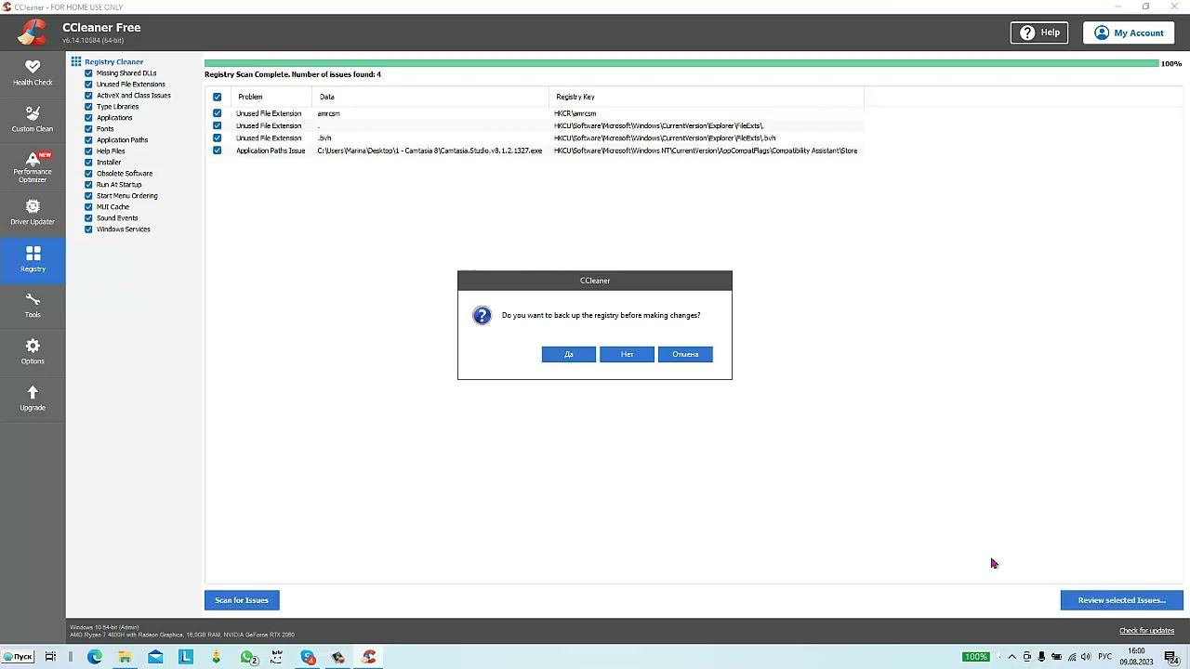1190x669 pixels.
Task: Click the HKCR\amrcsm registry key
Action: pos(575,113)
